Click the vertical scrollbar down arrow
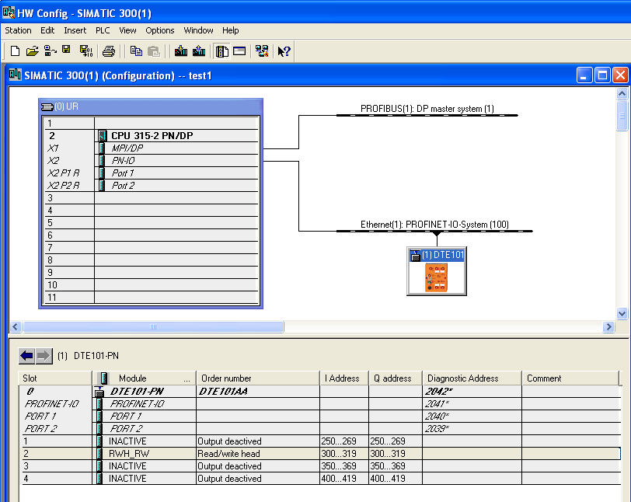Viewport: 631px width, 502px height. [x=622, y=313]
